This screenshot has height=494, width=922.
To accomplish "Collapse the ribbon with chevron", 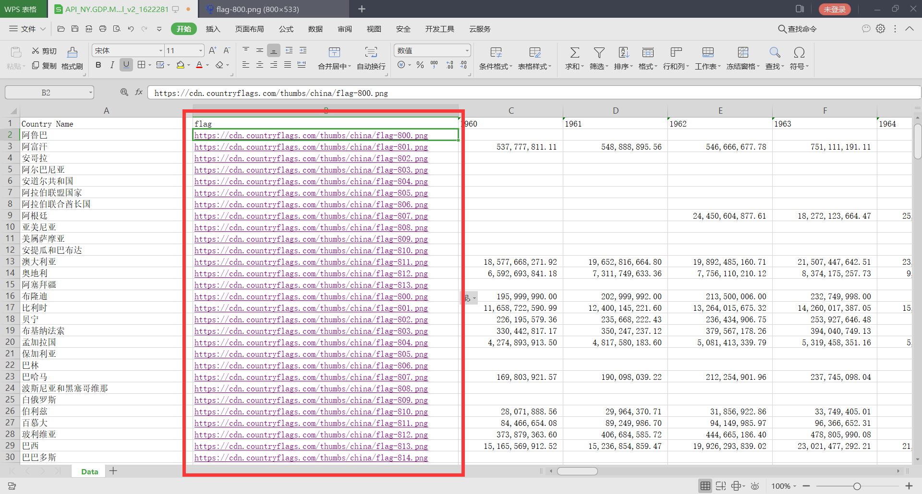I will 910,29.
